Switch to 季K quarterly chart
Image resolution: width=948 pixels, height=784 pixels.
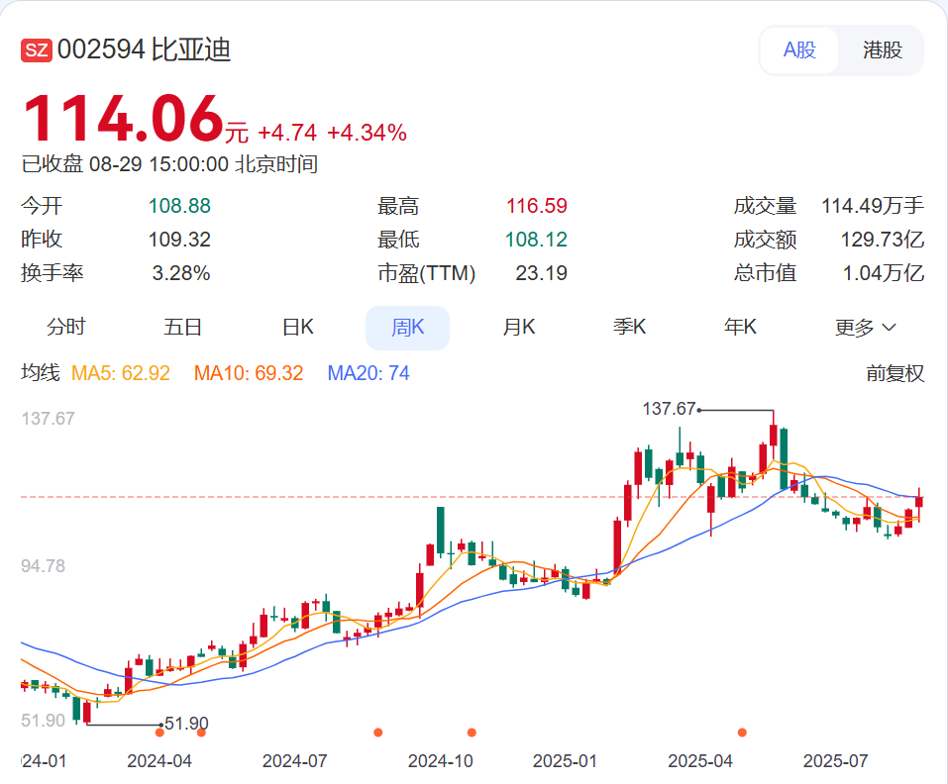coord(629,328)
